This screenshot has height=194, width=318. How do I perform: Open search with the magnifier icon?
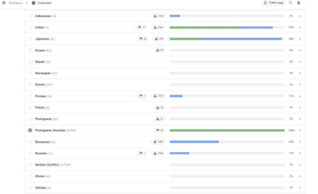click(291, 3)
